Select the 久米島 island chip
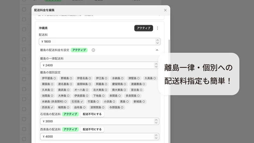254x143 pixels. [x=47, y=90]
